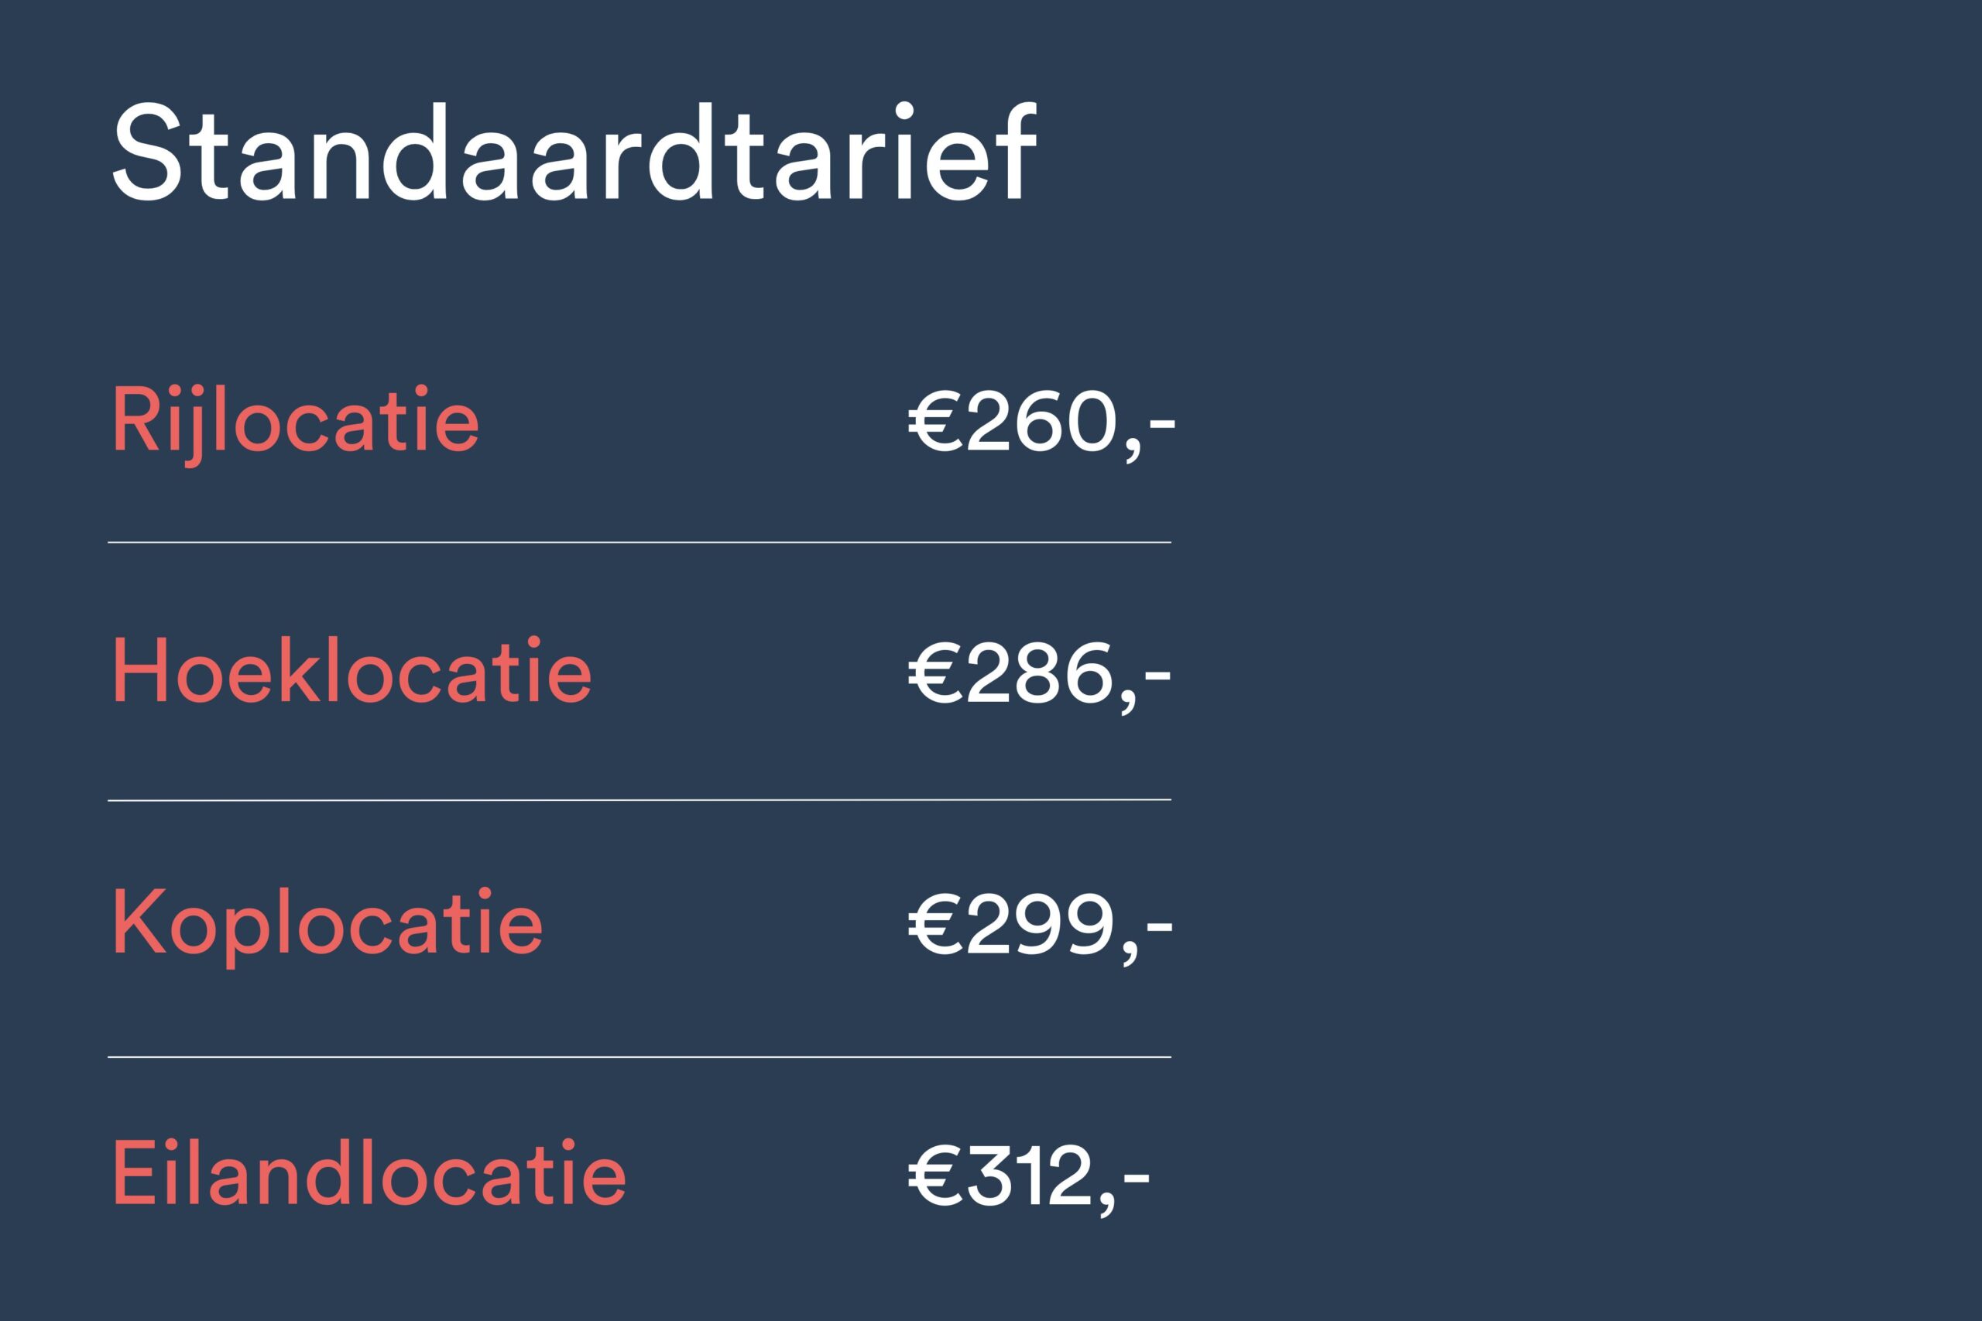Select the Hoeklocatie label

pos(351,672)
